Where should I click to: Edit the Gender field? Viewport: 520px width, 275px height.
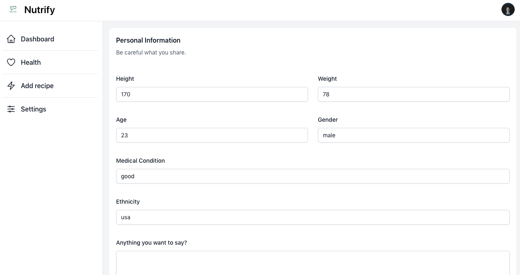pyautogui.click(x=413, y=135)
